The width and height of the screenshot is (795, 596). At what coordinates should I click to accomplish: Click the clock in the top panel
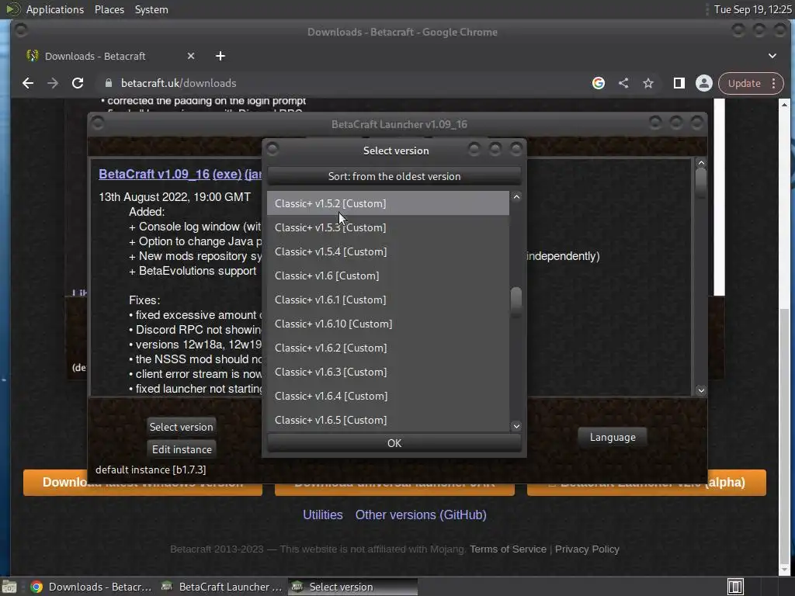(752, 9)
